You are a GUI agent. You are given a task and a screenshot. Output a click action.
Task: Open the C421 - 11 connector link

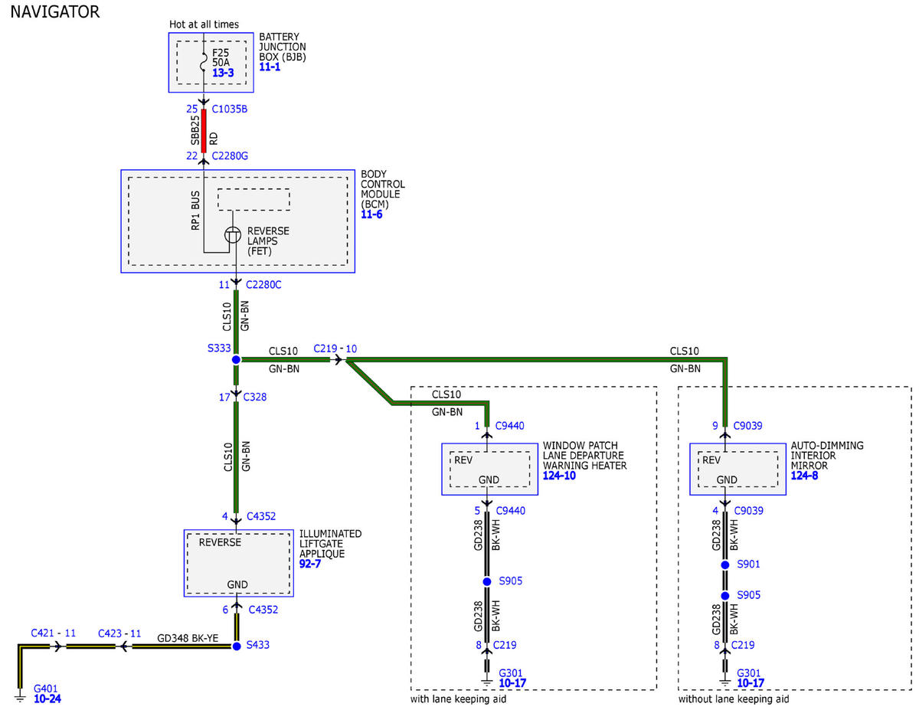click(x=53, y=633)
